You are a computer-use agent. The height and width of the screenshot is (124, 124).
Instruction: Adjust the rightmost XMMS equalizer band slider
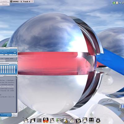click(14, 69)
